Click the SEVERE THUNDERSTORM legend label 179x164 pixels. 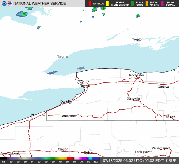point(120,4)
